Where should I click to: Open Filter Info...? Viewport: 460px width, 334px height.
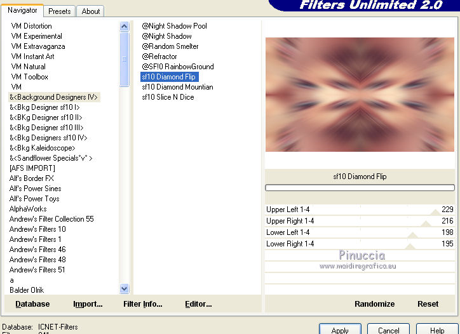coord(143,304)
